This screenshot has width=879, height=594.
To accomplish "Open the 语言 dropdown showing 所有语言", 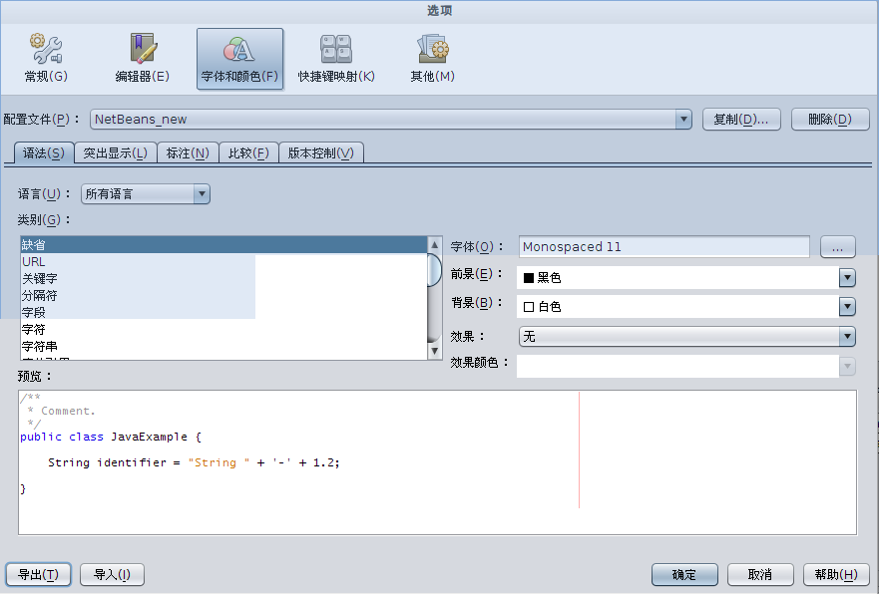I will click(x=146, y=193).
